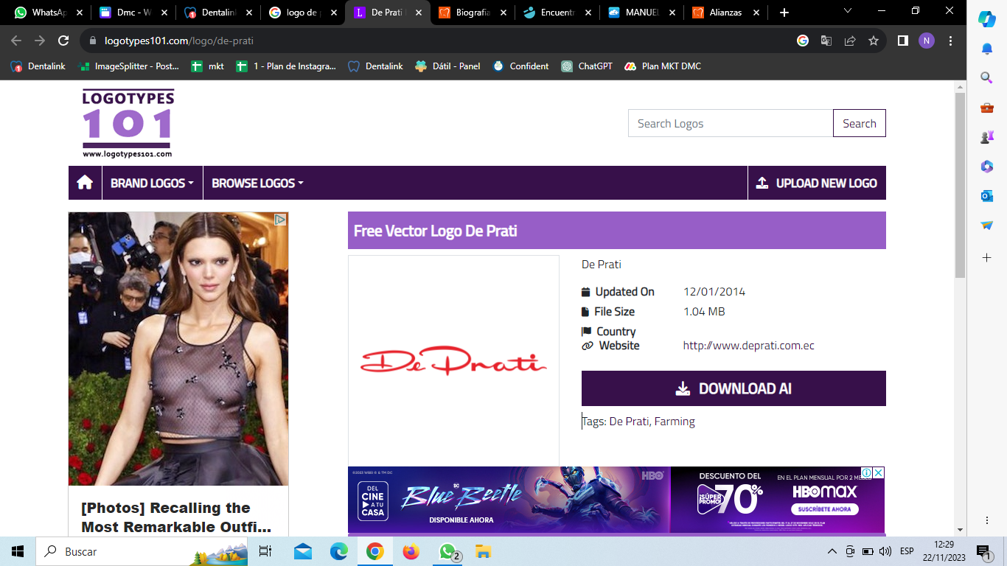Bookmark this page with the star icon
The width and height of the screenshot is (1007, 566).
pos(874,41)
